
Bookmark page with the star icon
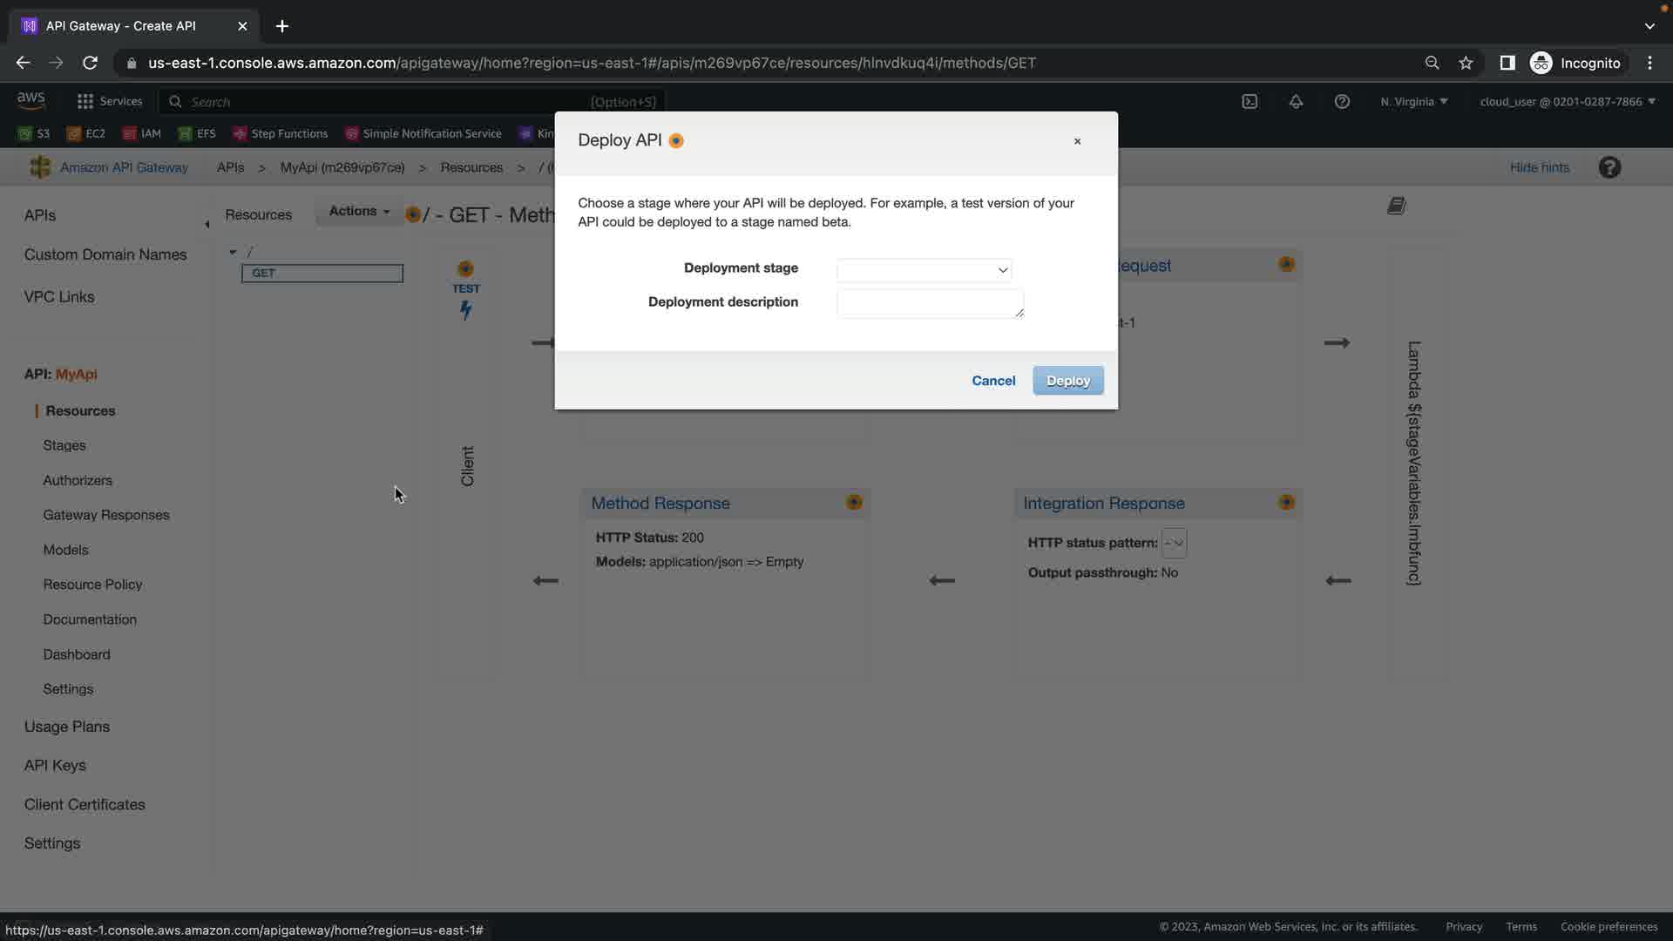1466,63
